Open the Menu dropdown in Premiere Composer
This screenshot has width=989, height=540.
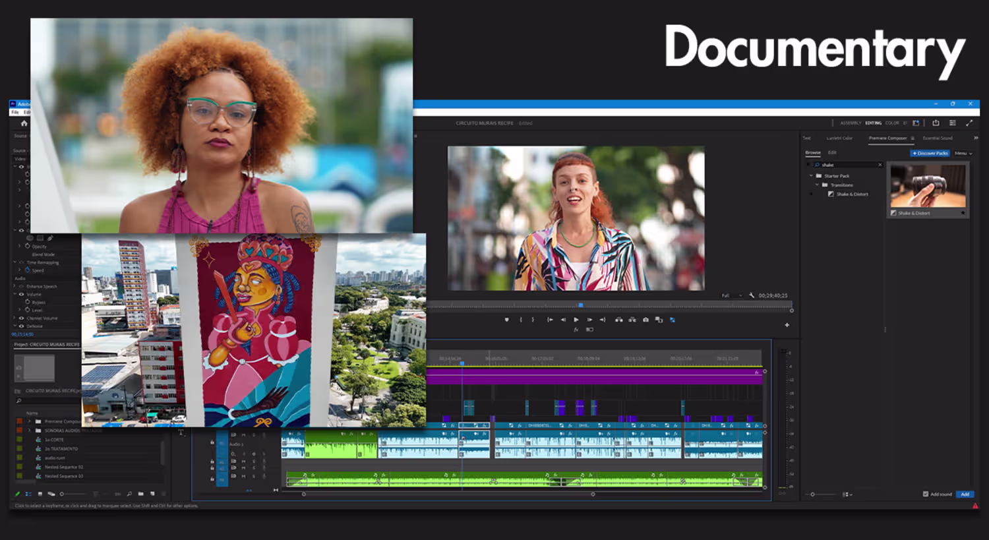[963, 153]
